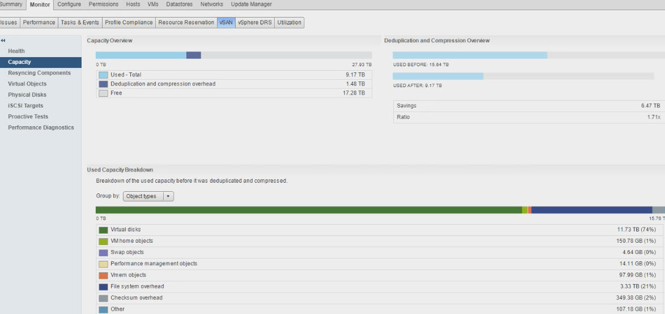
Task: Go to the Update Manager tab
Action: 251,5
